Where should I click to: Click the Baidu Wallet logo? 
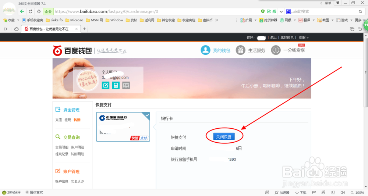pyautogui.click(x=72, y=50)
